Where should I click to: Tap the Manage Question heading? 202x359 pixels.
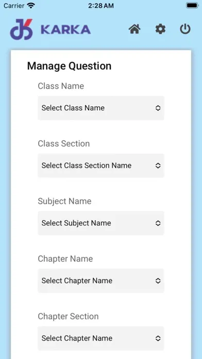pos(70,66)
